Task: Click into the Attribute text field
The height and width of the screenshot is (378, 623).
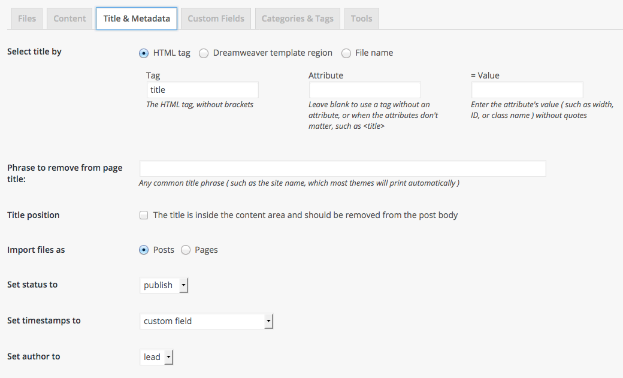Action: [x=365, y=90]
